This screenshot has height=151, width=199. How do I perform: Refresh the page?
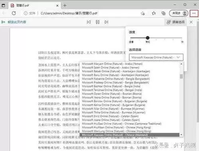point(14,13)
